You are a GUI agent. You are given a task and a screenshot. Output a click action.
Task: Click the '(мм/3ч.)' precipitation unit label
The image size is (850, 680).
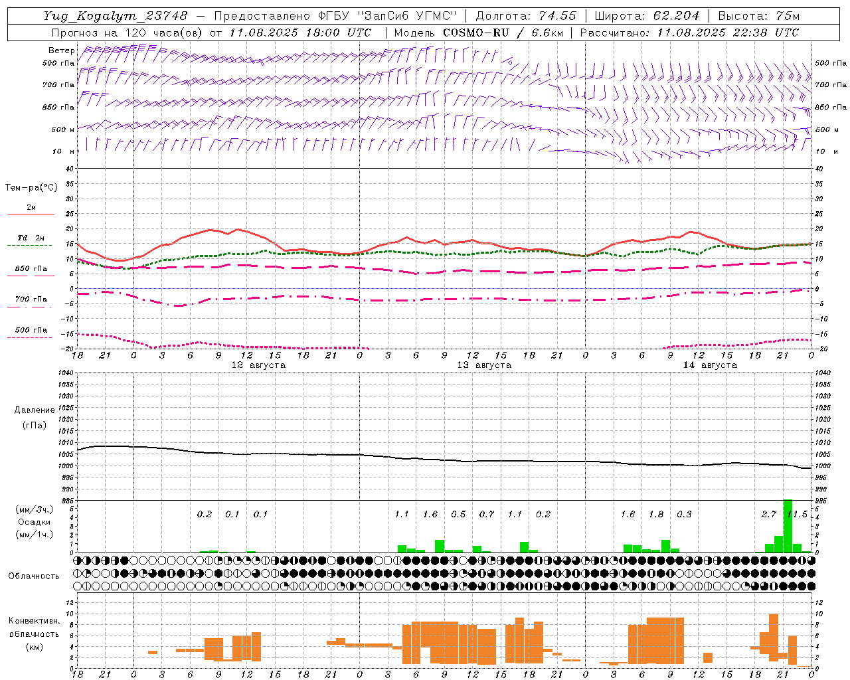35,509
